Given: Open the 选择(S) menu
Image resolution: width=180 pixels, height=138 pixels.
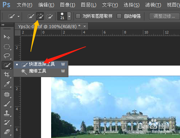Looking at the screenshot, I should point(131,5).
